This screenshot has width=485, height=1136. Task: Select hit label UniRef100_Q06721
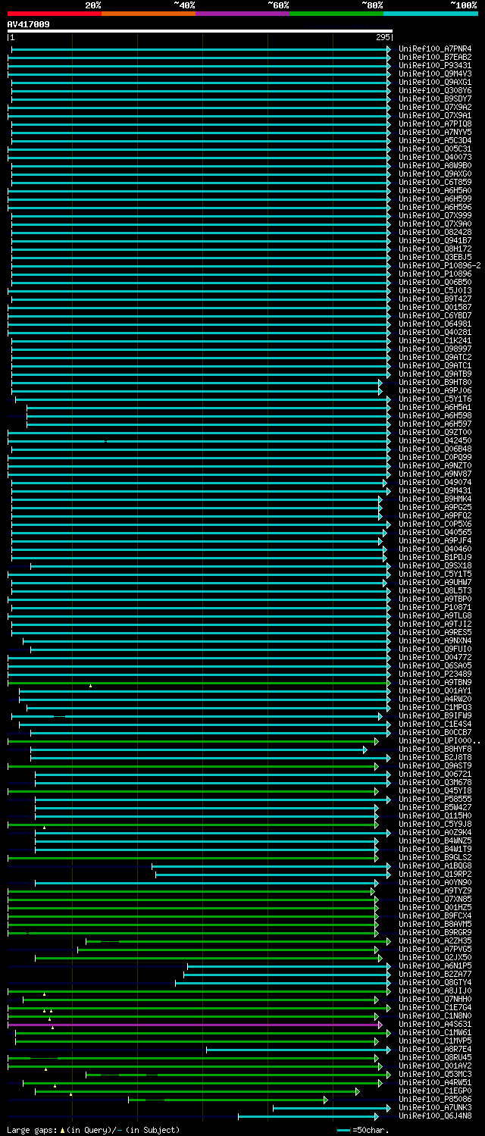435,774
